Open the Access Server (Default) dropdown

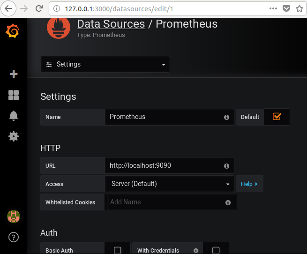(169, 184)
